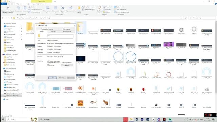Click Select all in ribbon

click(119, 7)
